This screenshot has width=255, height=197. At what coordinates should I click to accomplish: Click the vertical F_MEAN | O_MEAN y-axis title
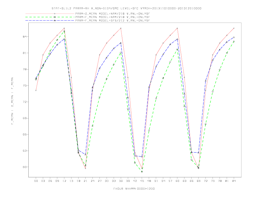click(x=12, y=101)
